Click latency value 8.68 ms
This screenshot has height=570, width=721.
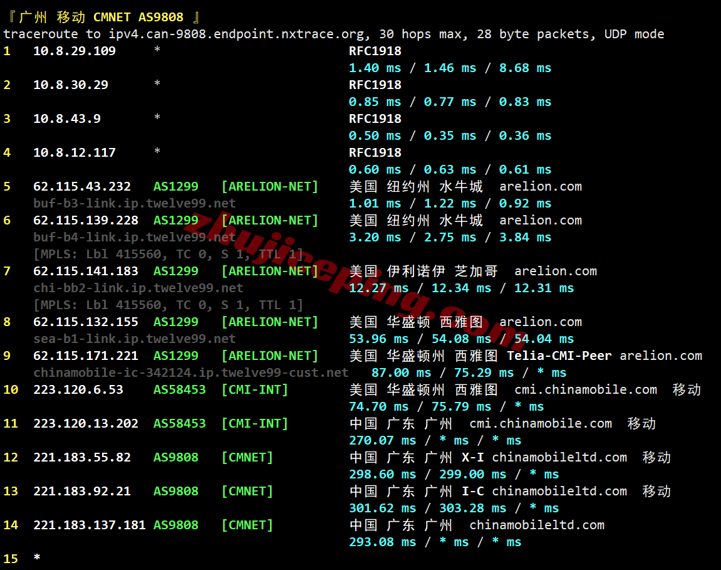tap(525, 68)
